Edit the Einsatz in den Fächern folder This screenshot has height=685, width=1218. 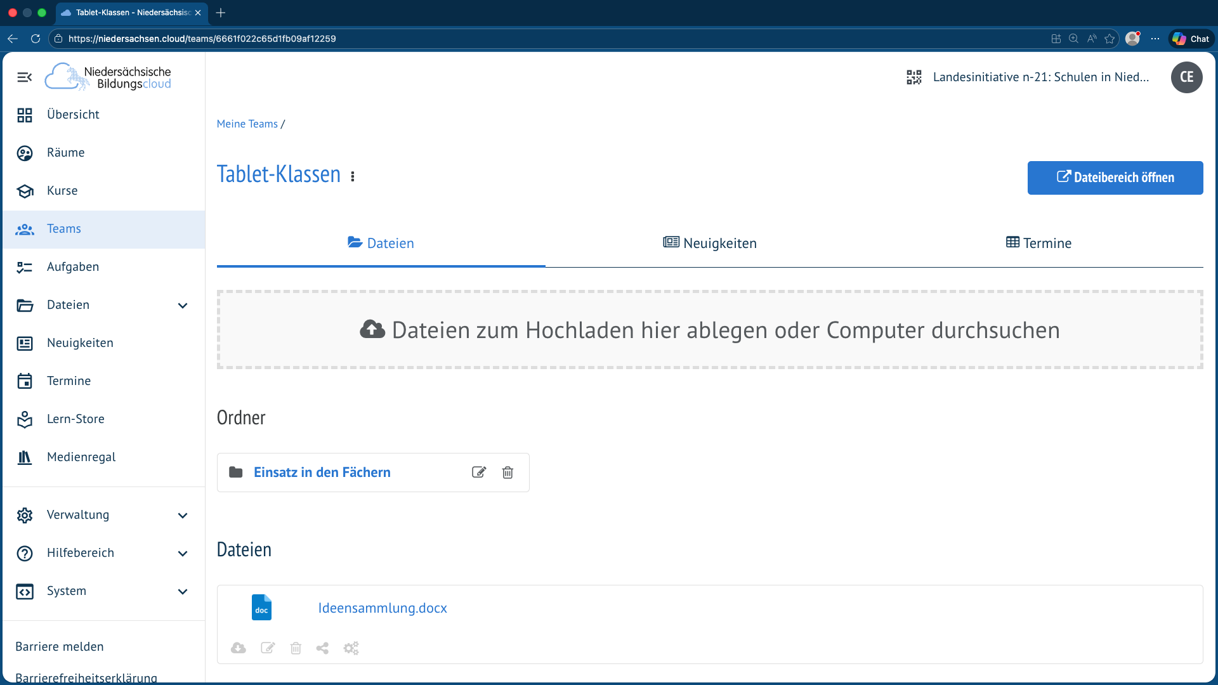(x=479, y=472)
